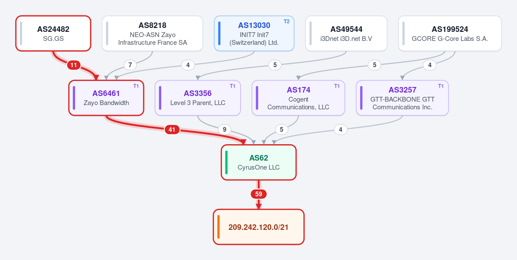Image resolution: width=517 pixels, height=260 pixels.
Task: Click the AS62 CyrusOne LLC node
Action: point(259,162)
